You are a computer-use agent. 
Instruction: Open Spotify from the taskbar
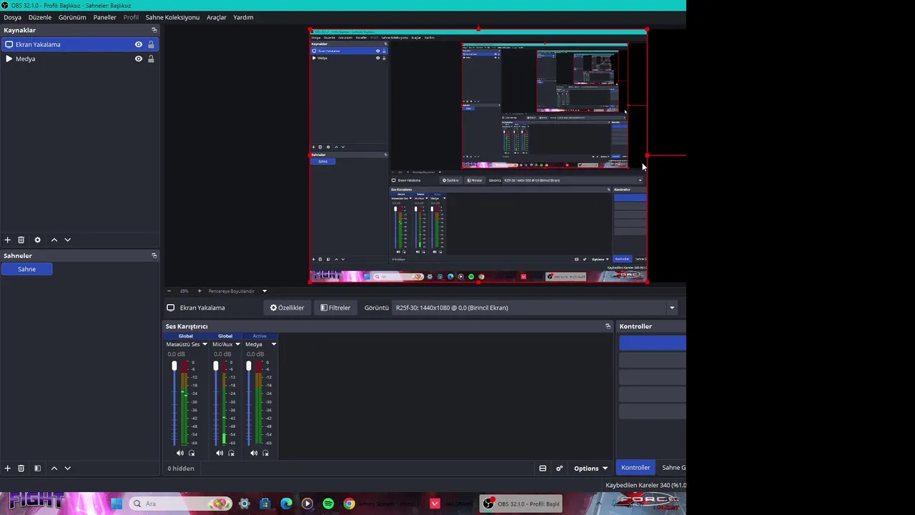tap(328, 504)
